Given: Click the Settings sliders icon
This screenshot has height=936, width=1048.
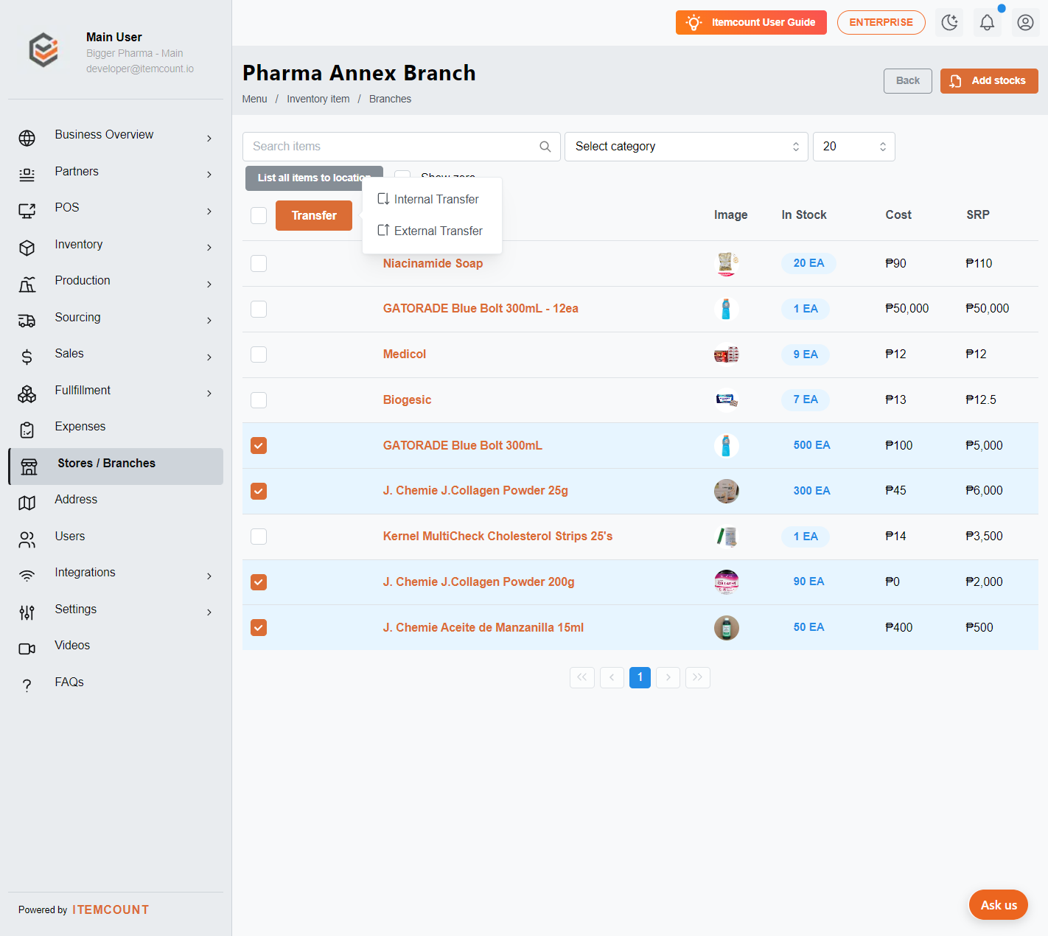Looking at the screenshot, I should (27, 612).
